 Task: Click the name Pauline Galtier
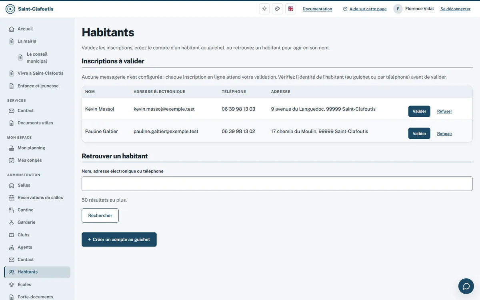(102, 131)
